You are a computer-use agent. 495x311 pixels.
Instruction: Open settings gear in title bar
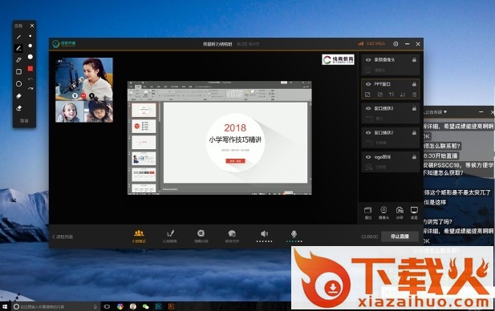point(396,44)
